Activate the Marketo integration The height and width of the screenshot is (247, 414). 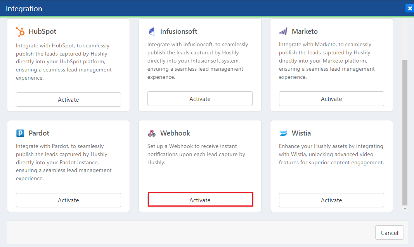[x=331, y=99]
